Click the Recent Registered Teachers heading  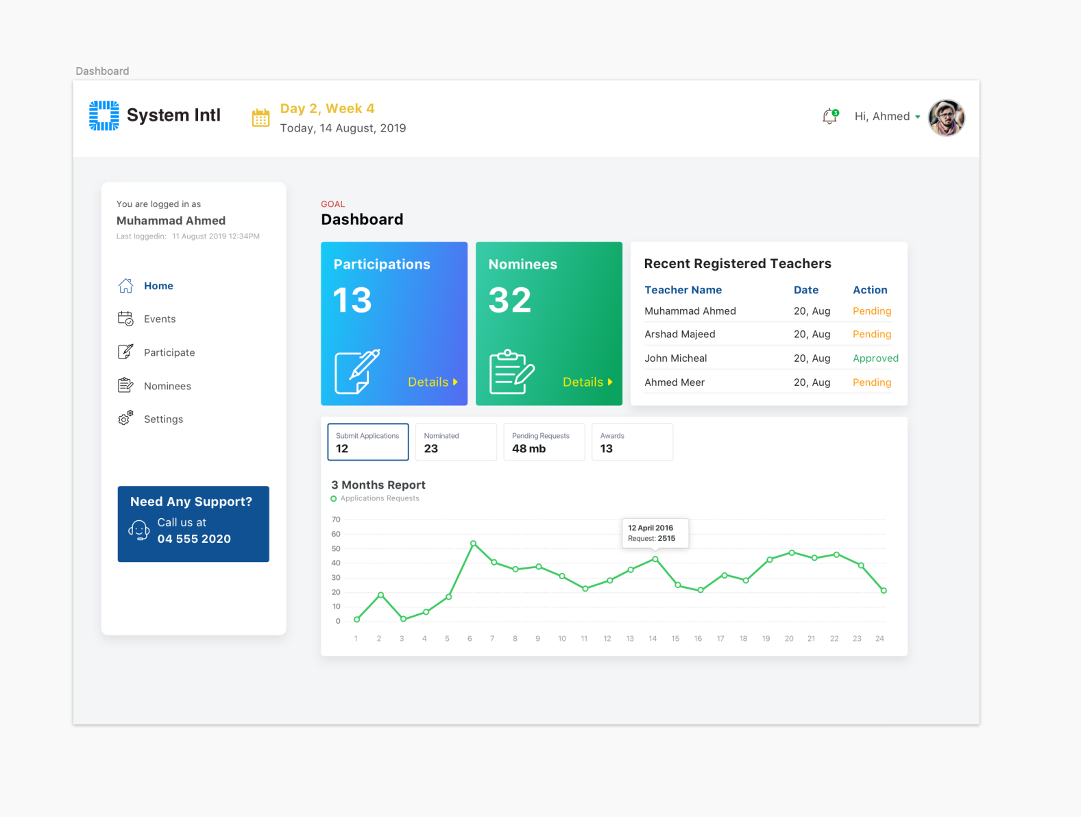[x=738, y=264]
